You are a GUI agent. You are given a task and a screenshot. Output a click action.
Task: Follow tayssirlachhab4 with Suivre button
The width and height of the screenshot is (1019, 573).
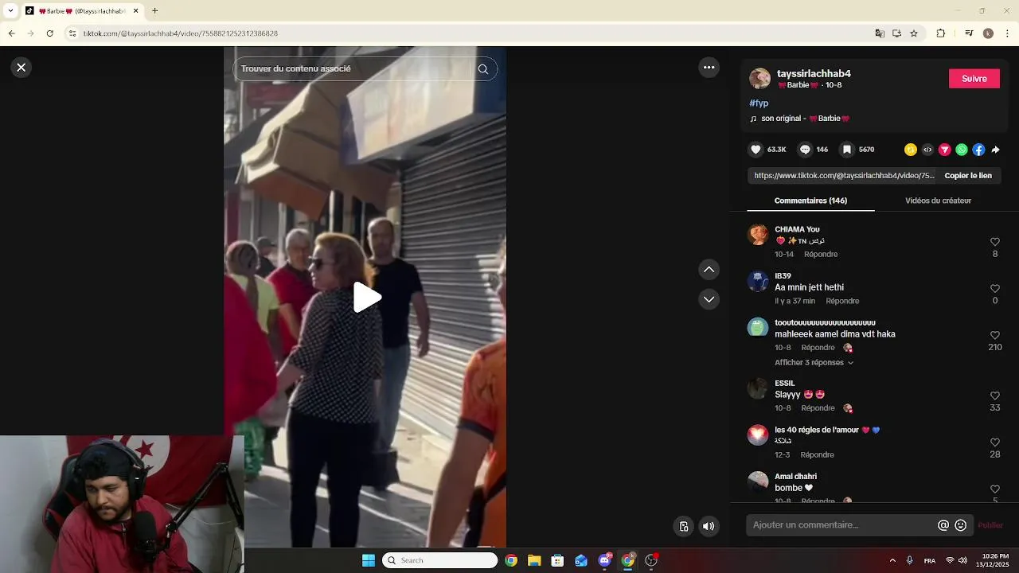(x=974, y=79)
